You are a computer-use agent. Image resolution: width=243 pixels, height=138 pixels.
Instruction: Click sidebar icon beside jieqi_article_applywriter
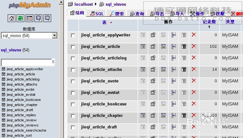[x=4, y=69]
